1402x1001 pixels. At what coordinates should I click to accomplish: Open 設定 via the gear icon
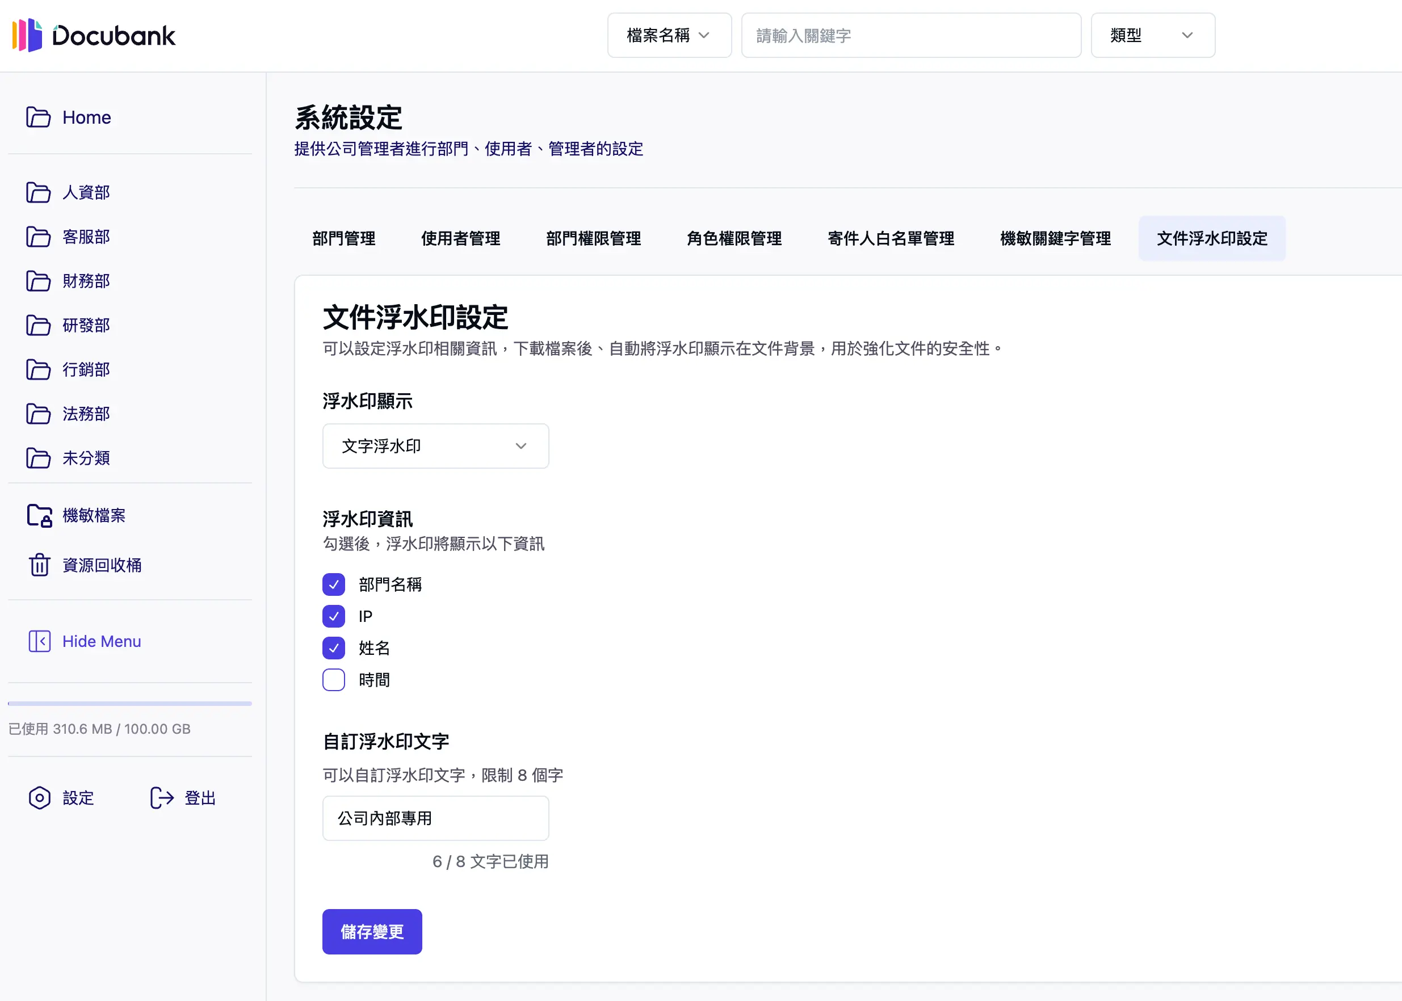coord(60,798)
